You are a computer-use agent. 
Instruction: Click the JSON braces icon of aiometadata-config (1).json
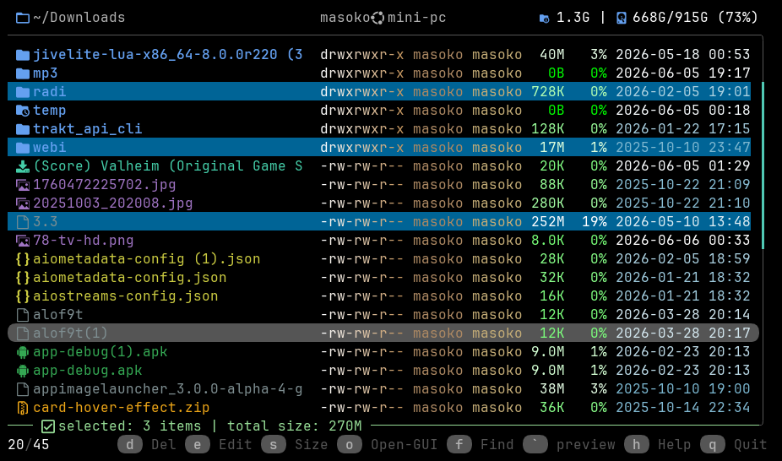23,259
